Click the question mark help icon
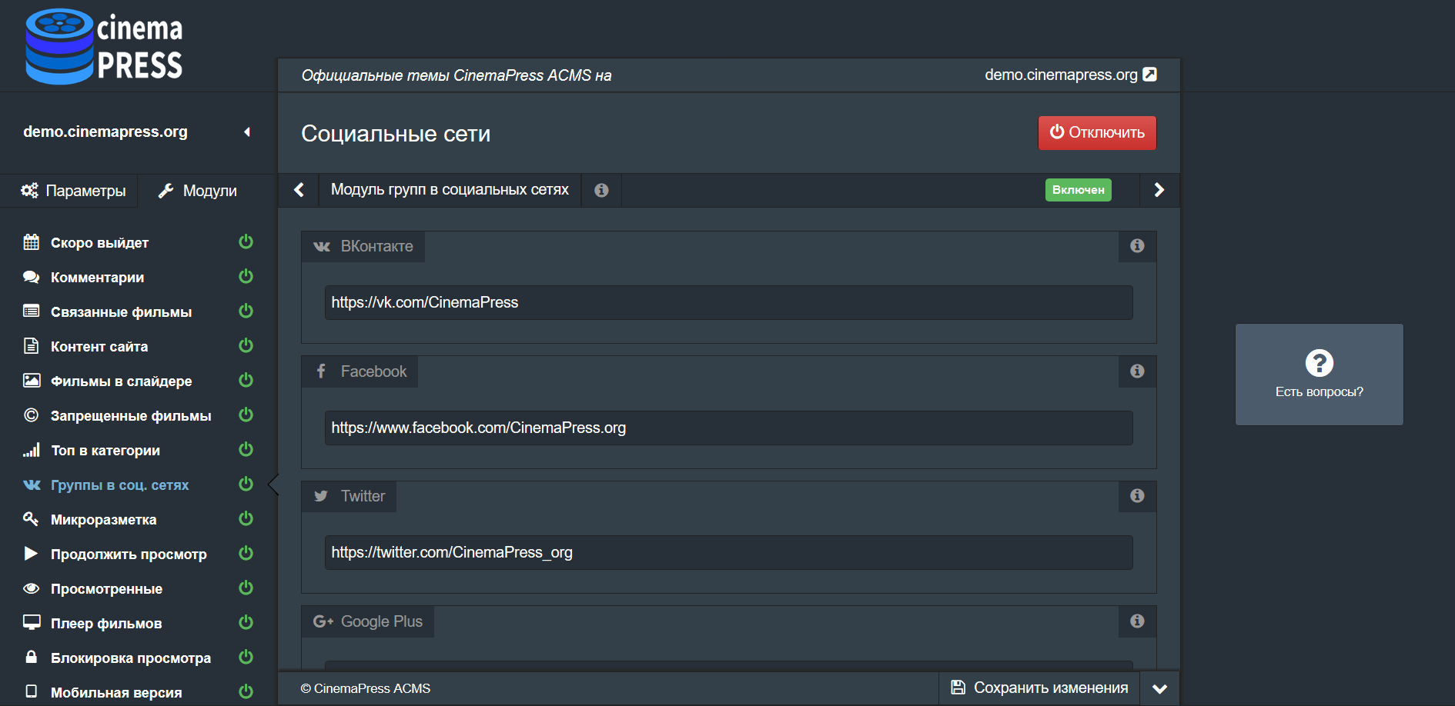Viewport: 1455px width, 706px height. tap(1319, 363)
